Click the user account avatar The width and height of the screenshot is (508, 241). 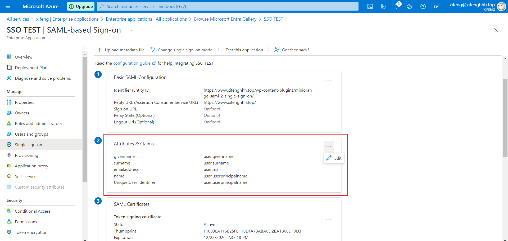(x=501, y=6)
